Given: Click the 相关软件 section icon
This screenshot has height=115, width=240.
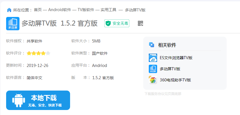Looking at the screenshot, I should pyautogui.click(x=152, y=45).
